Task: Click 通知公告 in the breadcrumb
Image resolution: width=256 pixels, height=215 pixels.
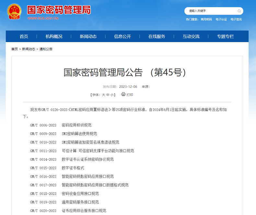Action: [x=46, y=49]
